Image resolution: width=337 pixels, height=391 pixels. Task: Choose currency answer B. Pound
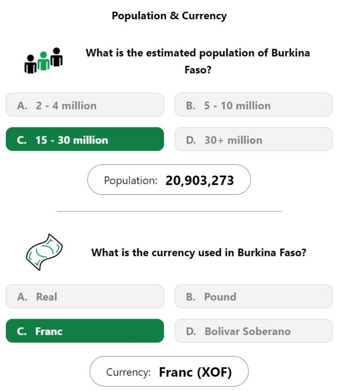click(253, 296)
